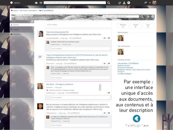The image size is (173, 130).
Task: Select the Directory sidebar tab
Action: click(22, 34)
